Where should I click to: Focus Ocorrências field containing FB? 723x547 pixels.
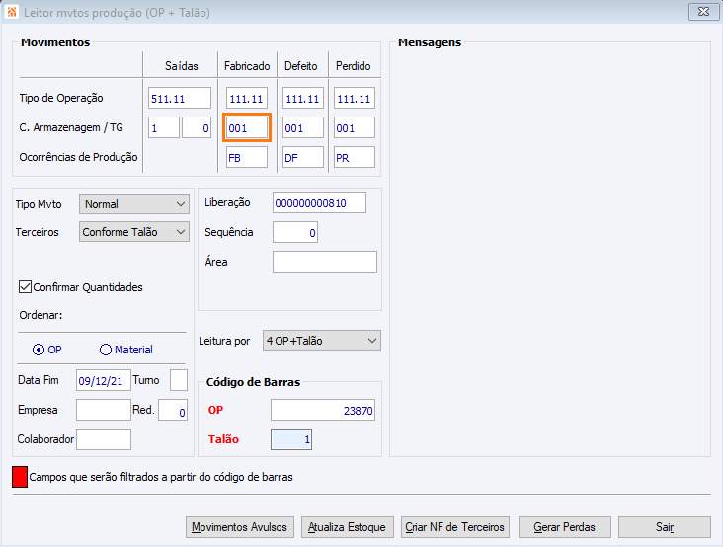tap(247, 157)
